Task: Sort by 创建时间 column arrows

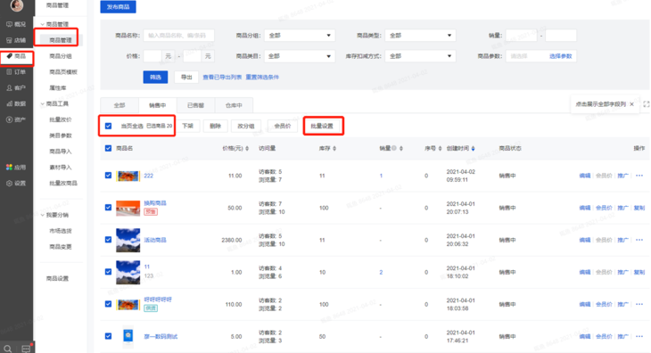Action: pos(473,148)
